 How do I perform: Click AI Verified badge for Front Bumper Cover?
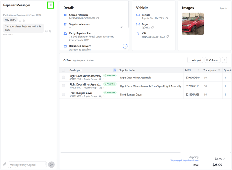click(110, 92)
